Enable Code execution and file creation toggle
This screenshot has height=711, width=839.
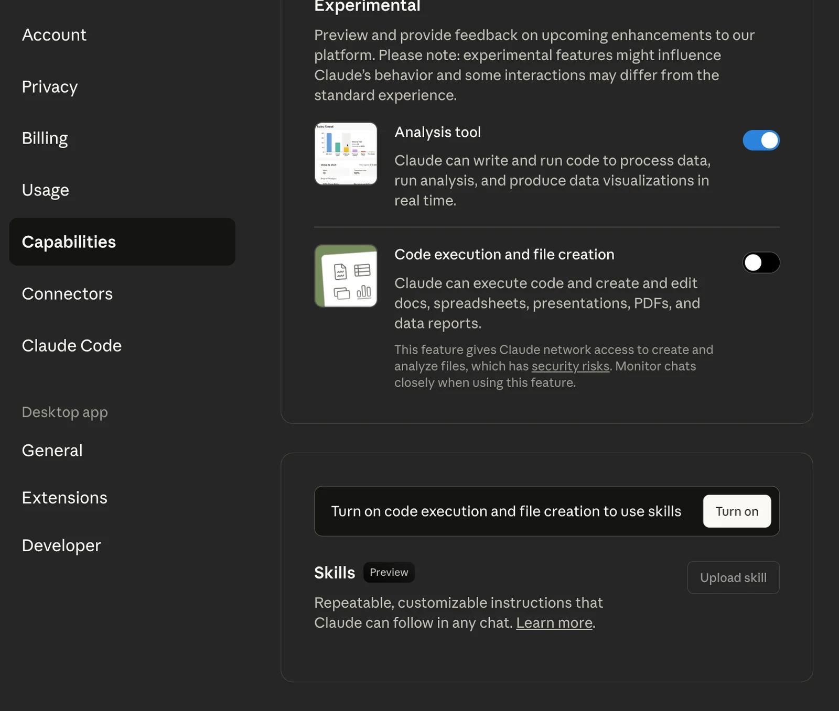[760, 262]
